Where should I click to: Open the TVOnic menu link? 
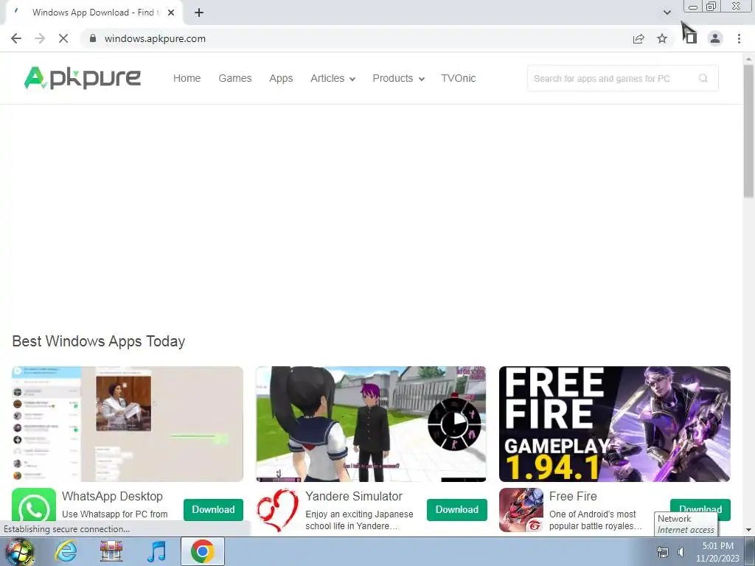(459, 78)
